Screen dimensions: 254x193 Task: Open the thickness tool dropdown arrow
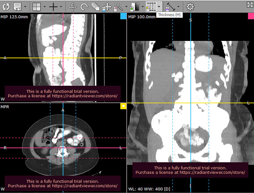(159, 7)
